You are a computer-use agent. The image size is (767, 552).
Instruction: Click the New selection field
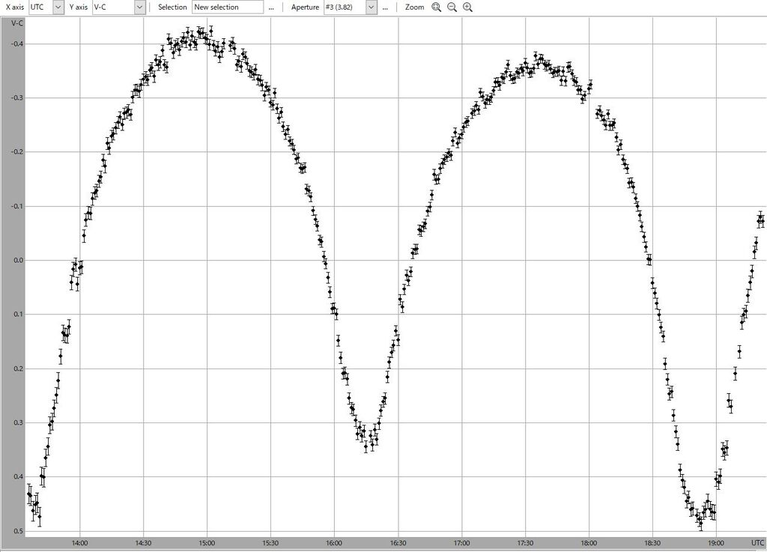[228, 7]
